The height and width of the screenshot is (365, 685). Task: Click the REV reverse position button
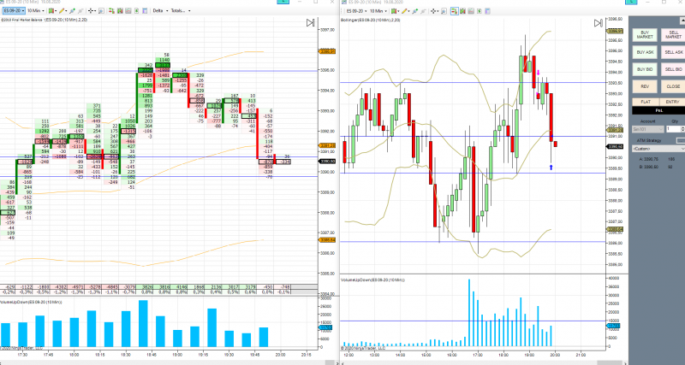(645, 86)
